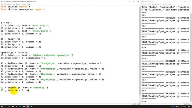Click 'E1 = Entry (t)' line
This screenshot has height=108, width=192.
pos(10,39)
